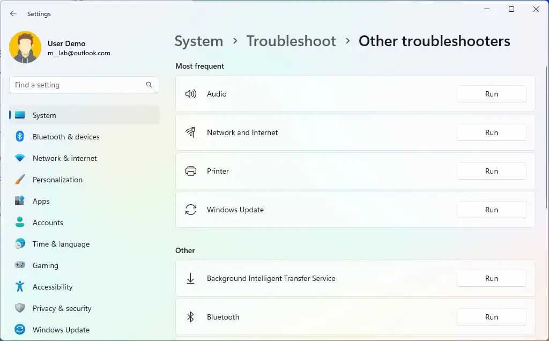Click System in the breadcrumb navigation
The image size is (549, 341).
(199, 41)
